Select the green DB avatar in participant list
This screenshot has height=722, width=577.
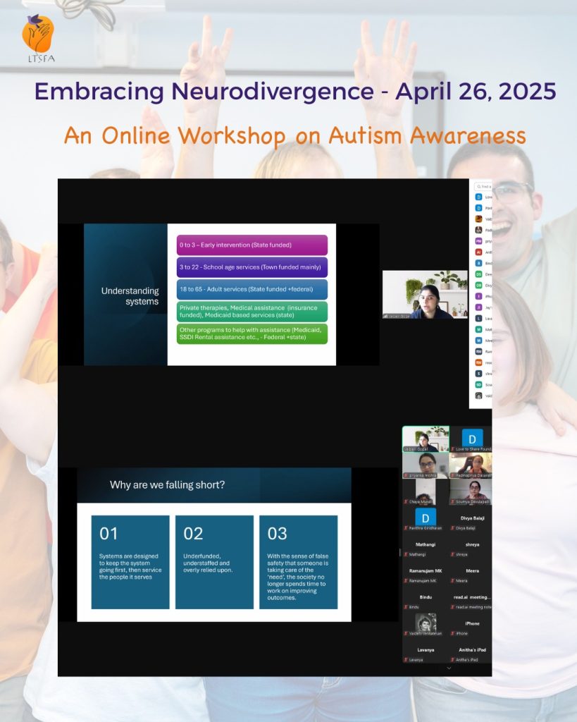click(x=478, y=285)
